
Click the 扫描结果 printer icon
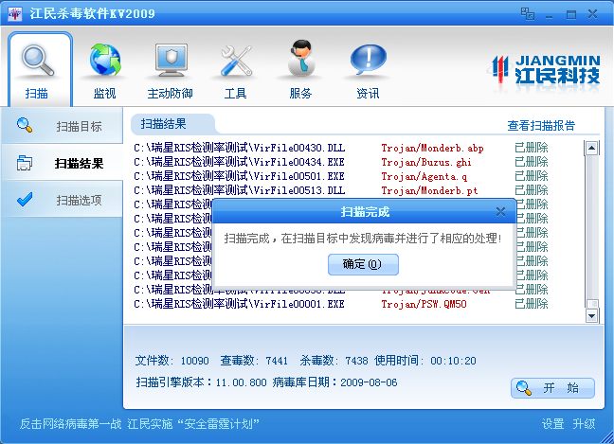[25, 163]
